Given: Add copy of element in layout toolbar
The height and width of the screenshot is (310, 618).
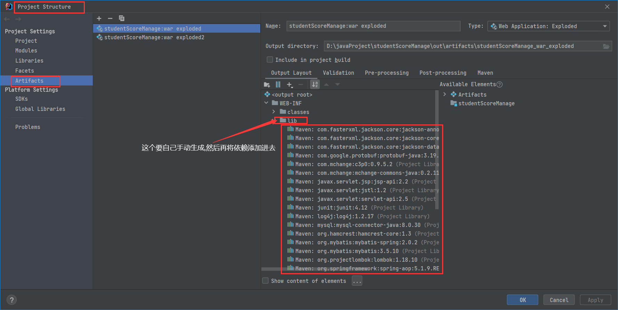Looking at the screenshot, I should (290, 84).
